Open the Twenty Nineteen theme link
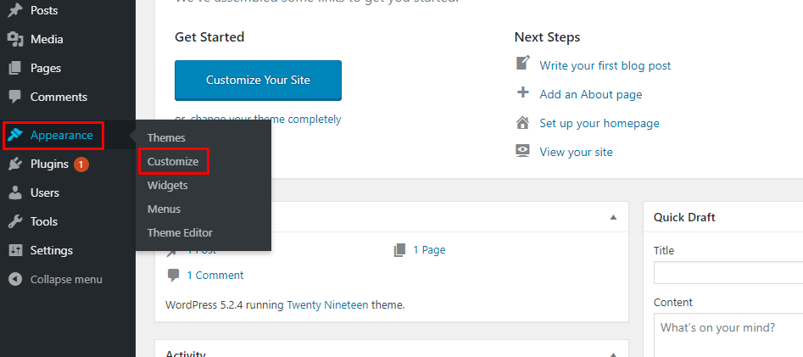Screen dimensions: 803x357 [x=327, y=305]
